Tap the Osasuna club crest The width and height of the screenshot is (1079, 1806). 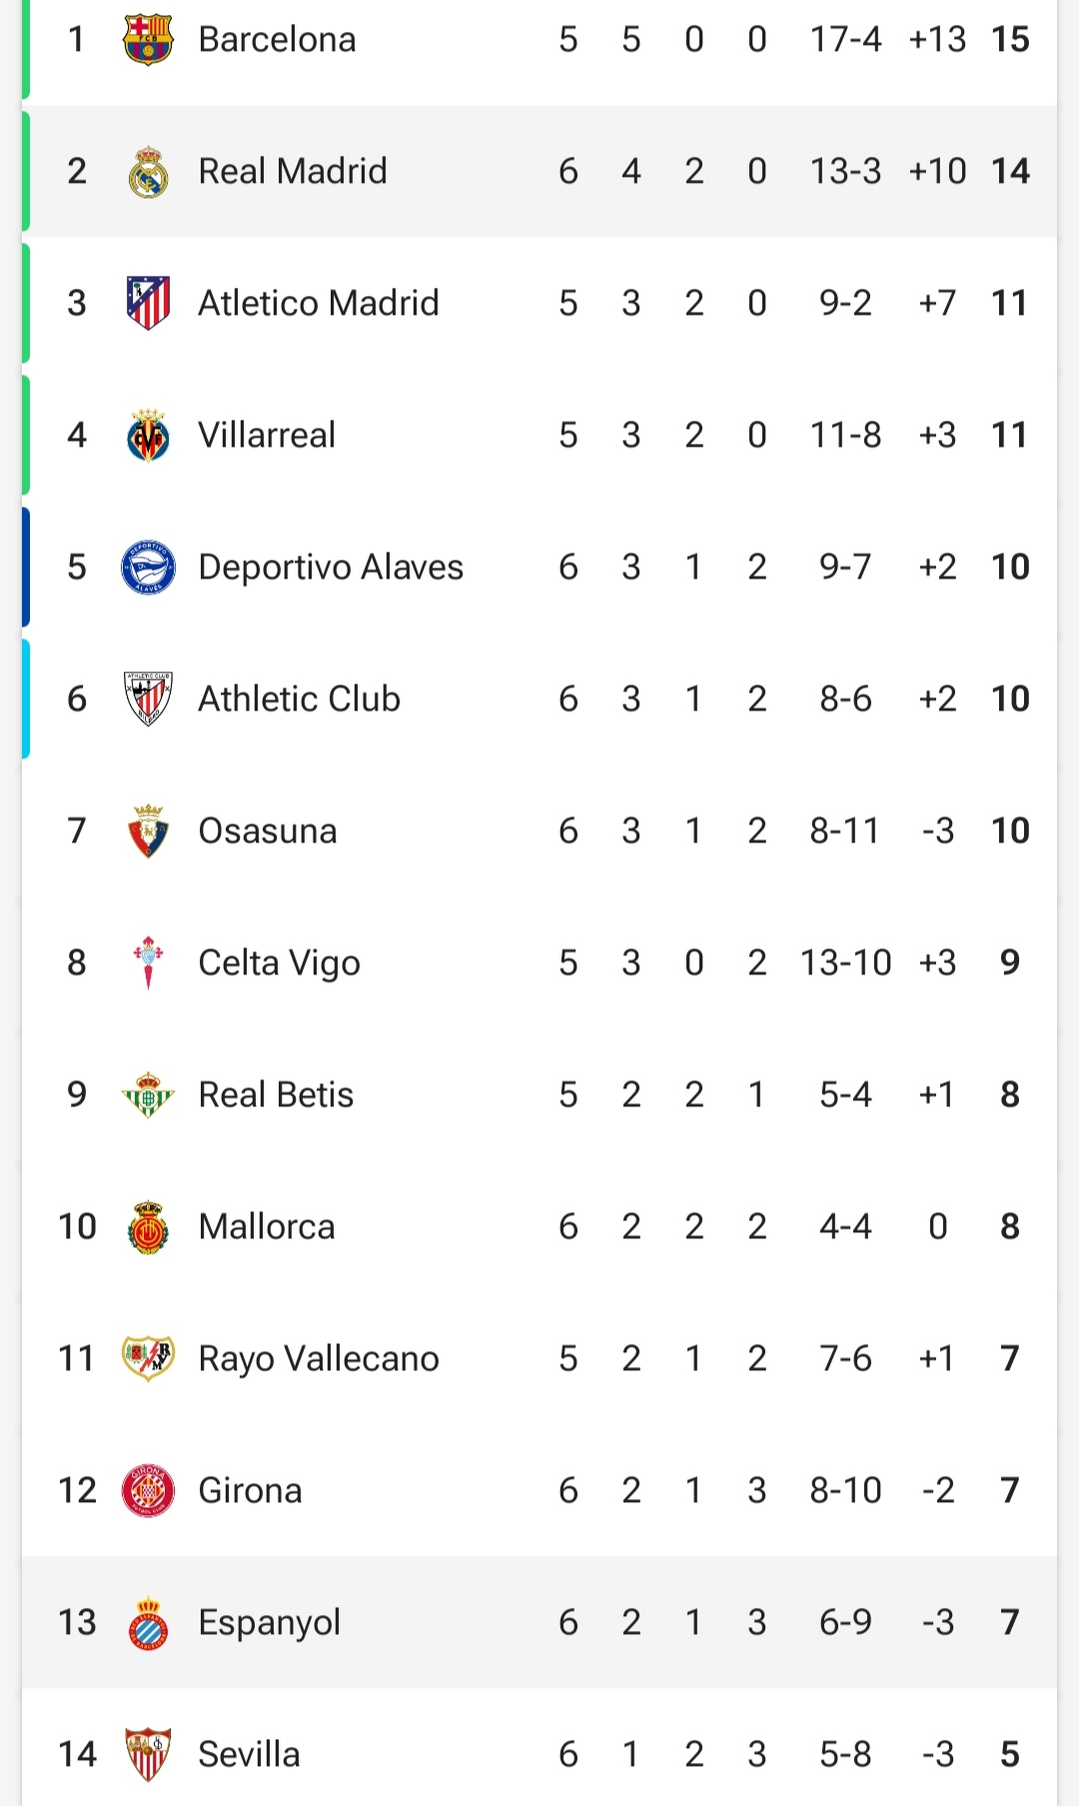(x=148, y=831)
